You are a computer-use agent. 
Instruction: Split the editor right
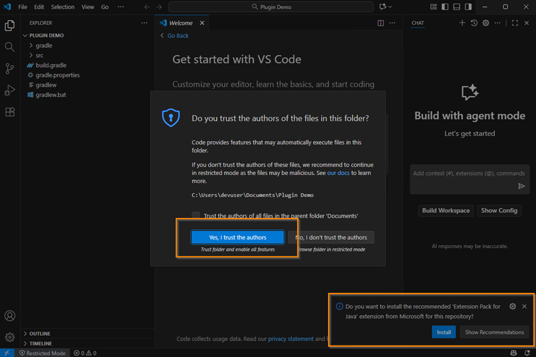click(380, 23)
